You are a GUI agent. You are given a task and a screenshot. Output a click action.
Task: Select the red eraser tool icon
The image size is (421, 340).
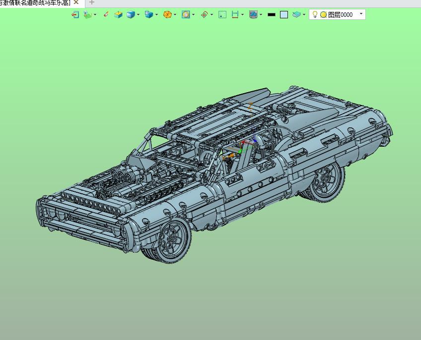106,14
